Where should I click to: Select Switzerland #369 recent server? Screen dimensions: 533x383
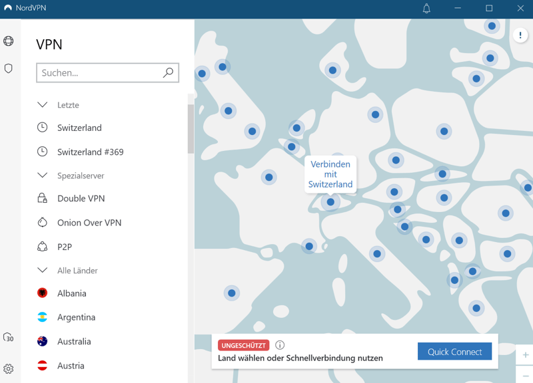click(90, 152)
